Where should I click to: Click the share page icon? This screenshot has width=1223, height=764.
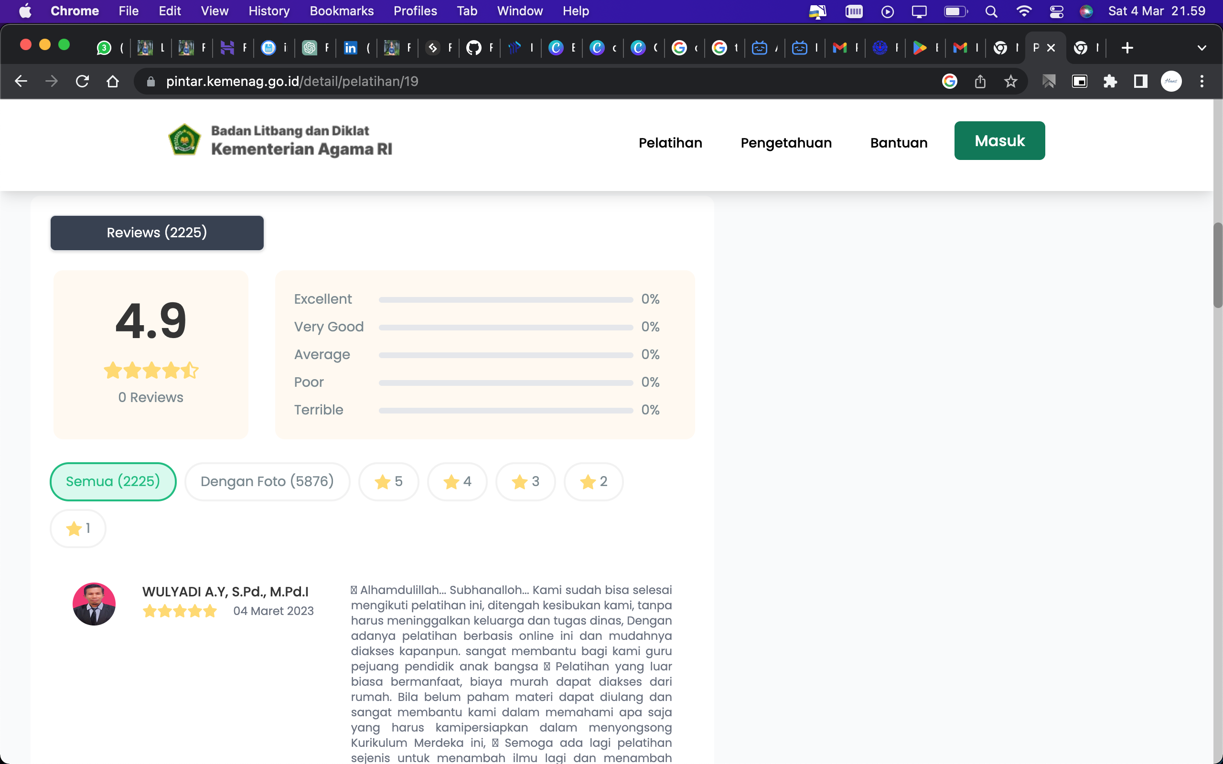coord(980,81)
